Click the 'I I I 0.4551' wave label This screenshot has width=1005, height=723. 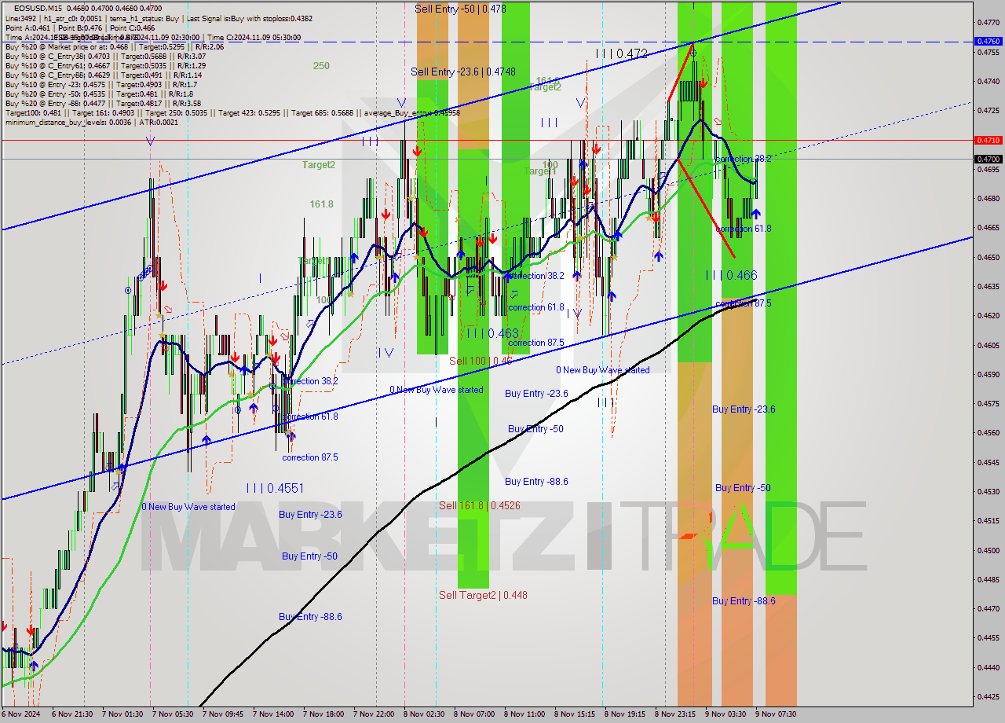coord(275,488)
